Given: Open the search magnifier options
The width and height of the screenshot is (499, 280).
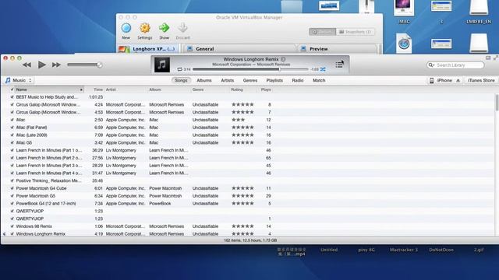Looking at the screenshot, I should click(x=431, y=65).
